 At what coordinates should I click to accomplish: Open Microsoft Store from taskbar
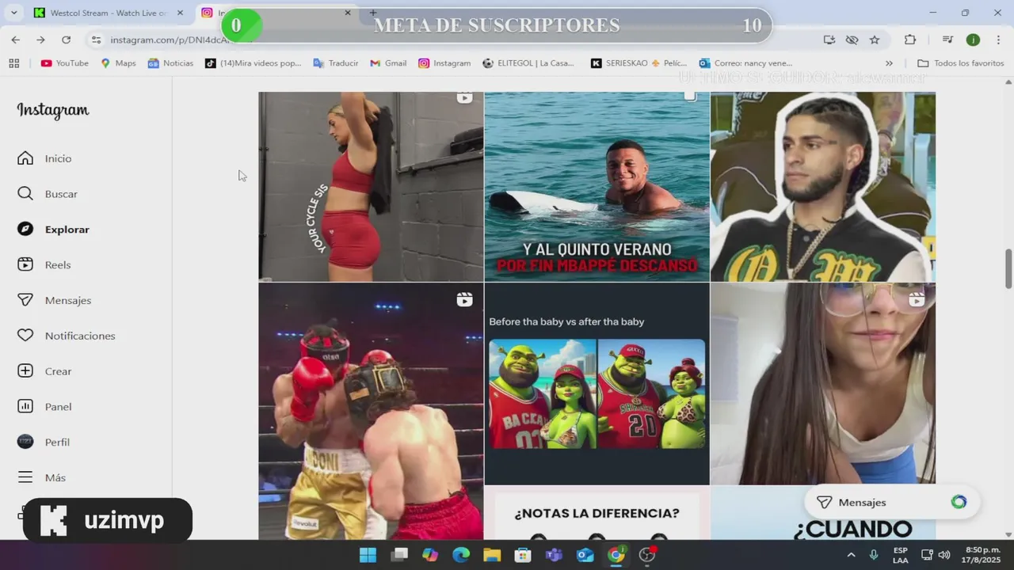click(x=523, y=555)
